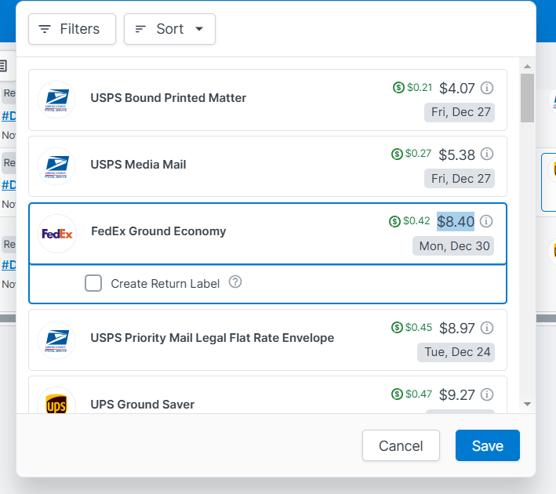
Task: Show info for $5.38 rate
Action: pyautogui.click(x=487, y=154)
